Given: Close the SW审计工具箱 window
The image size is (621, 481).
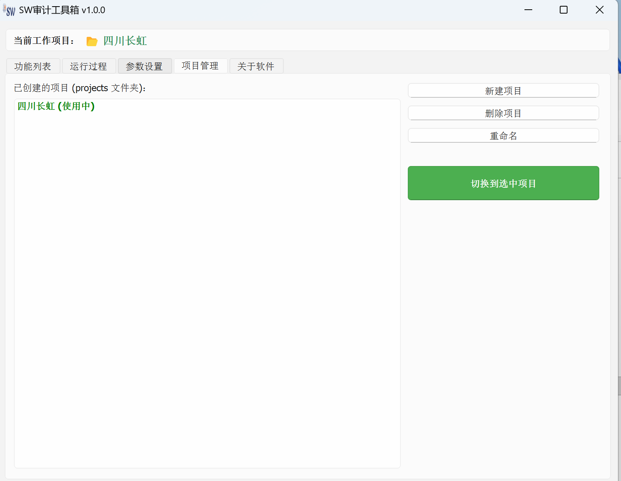Looking at the screenshot, I should [599, 10].
